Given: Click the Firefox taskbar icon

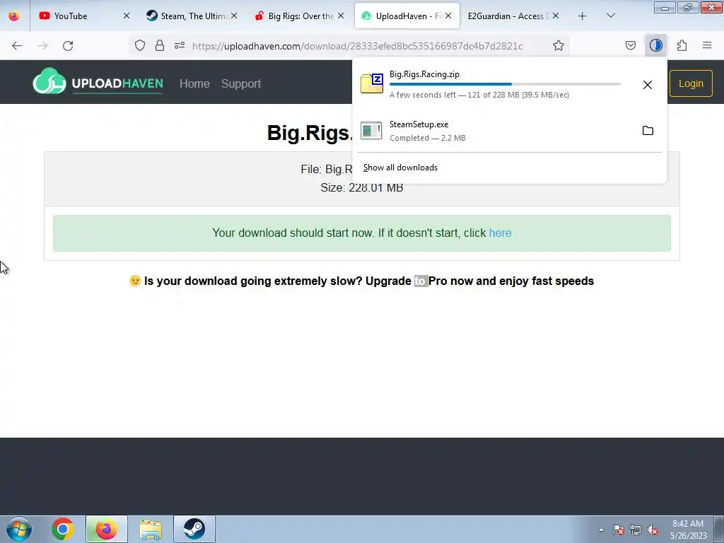Looking at the screenshot, I should point(106,529).
